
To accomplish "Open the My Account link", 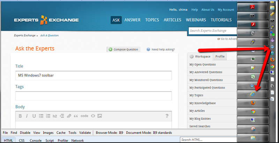I will [226, 10].
